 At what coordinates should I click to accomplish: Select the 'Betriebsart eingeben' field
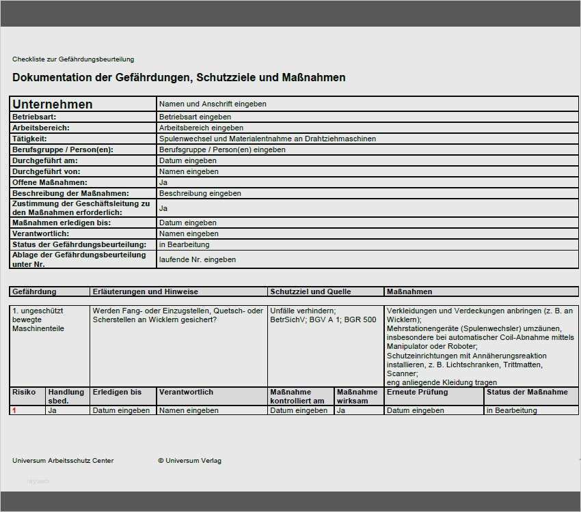367,117
